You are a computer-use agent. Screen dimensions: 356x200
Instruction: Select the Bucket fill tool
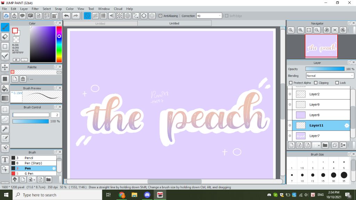point(5,89)
